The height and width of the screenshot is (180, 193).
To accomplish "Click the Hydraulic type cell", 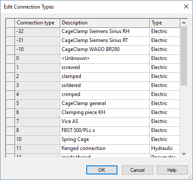I will pyautogui.click(x=165, y=149).
